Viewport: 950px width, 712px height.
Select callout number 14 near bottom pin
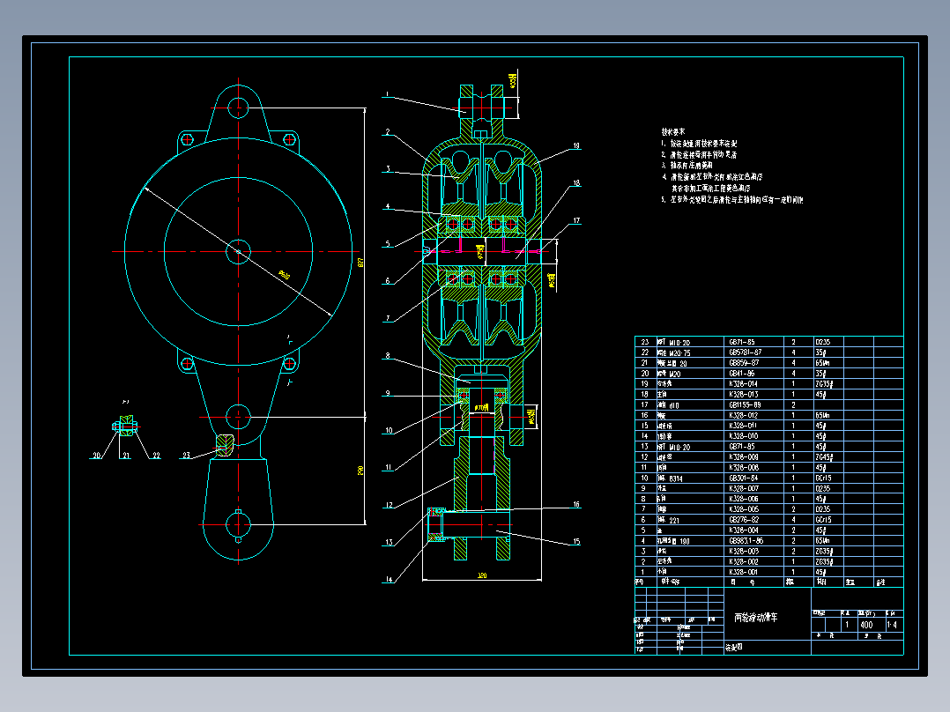click(389, 580)
